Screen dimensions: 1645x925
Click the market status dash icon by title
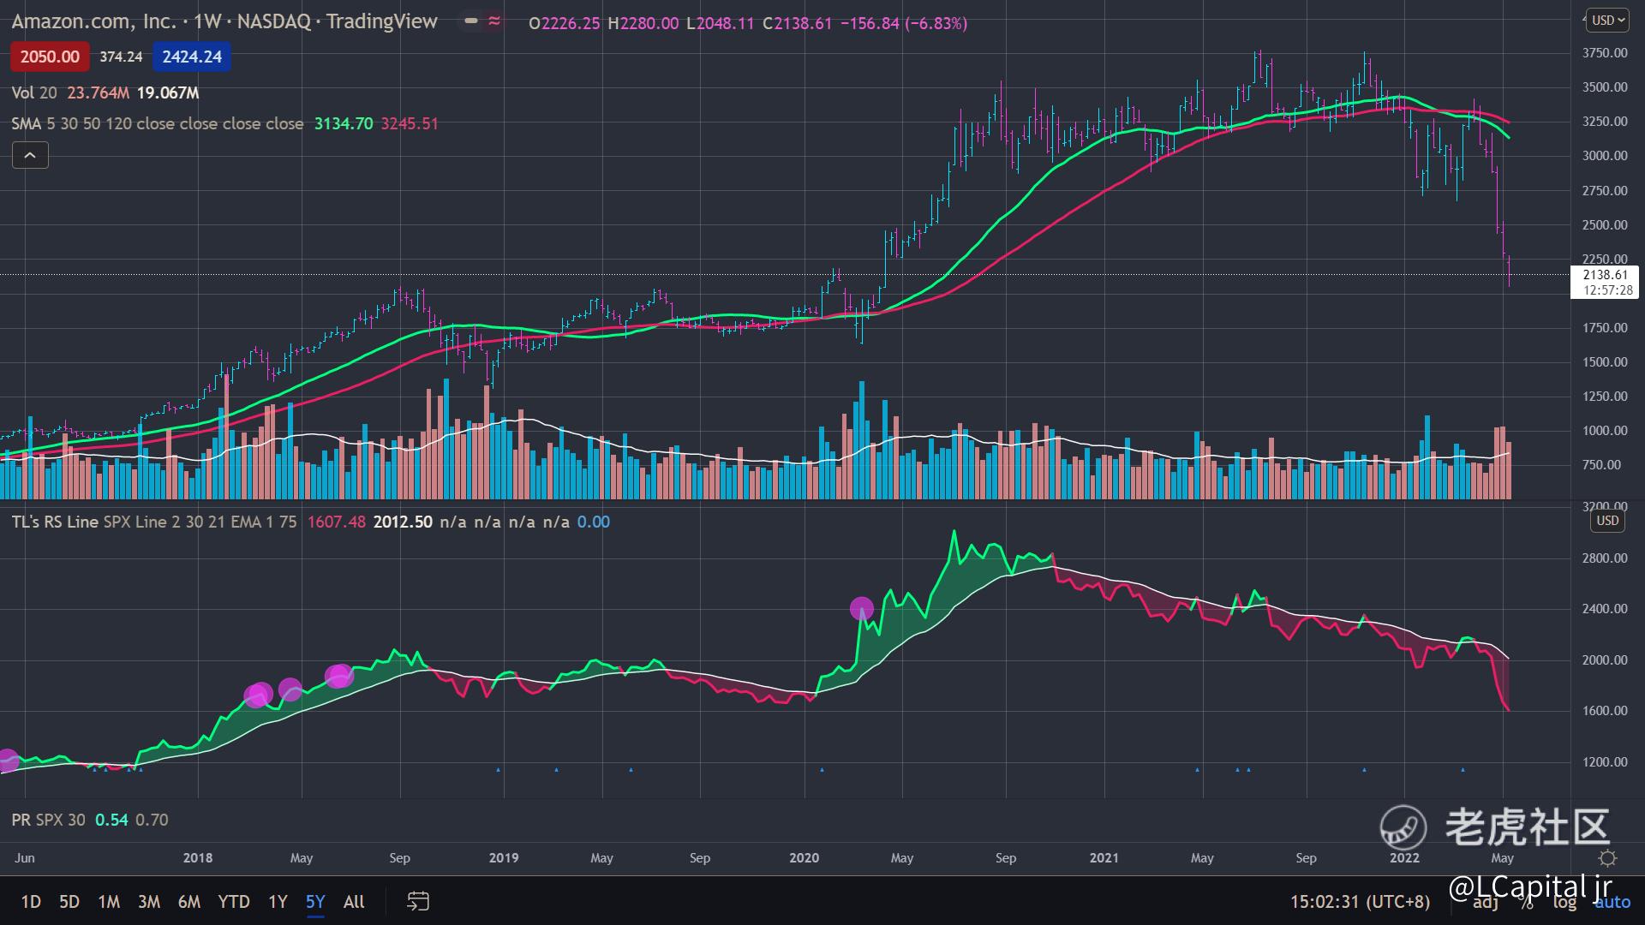471,21
